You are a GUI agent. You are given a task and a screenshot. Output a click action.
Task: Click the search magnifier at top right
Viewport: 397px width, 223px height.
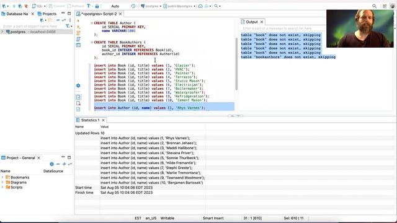click(x=374, y=6)
